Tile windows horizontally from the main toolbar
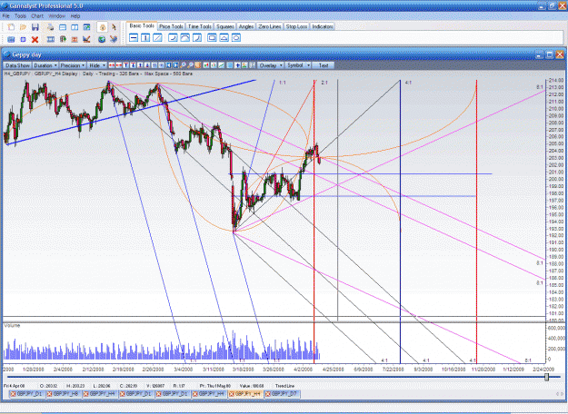 63,27
